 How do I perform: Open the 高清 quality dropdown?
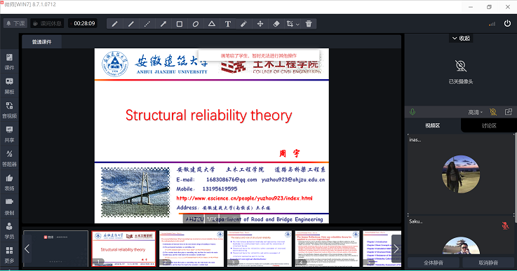pyautogui.click(x=475, y=112)
